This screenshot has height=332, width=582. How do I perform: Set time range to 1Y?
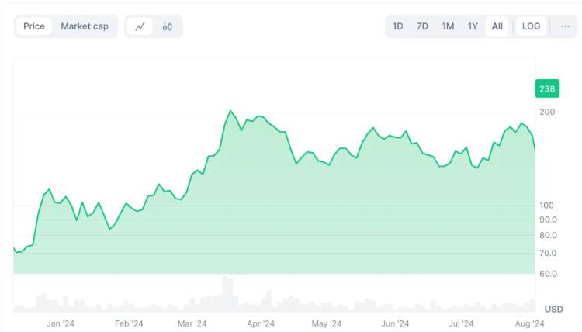point(473,26)
